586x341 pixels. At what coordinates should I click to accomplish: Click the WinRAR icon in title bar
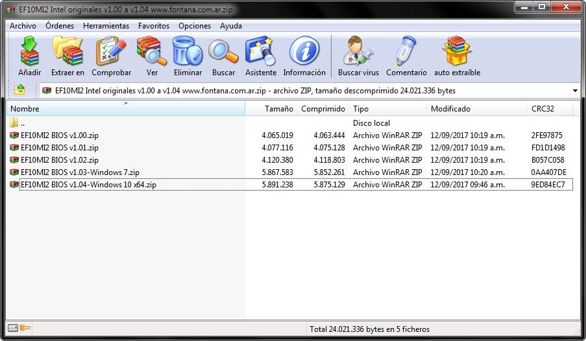[x=11, y=9]
